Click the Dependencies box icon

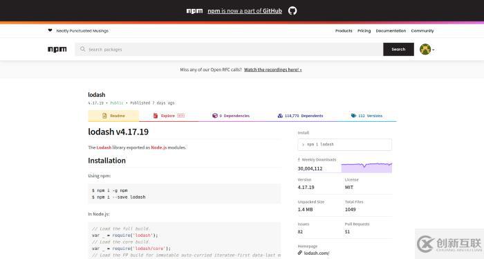click(215, 116)
